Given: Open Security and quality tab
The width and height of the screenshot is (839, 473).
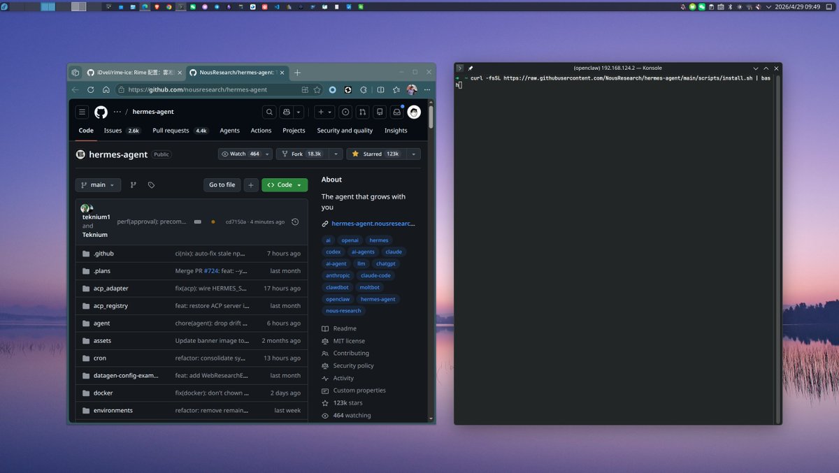Looking at the screenshot, I should [x=345, y=130].
